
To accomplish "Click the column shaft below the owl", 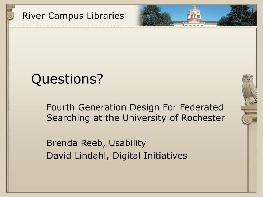I will tap(252, 158).
